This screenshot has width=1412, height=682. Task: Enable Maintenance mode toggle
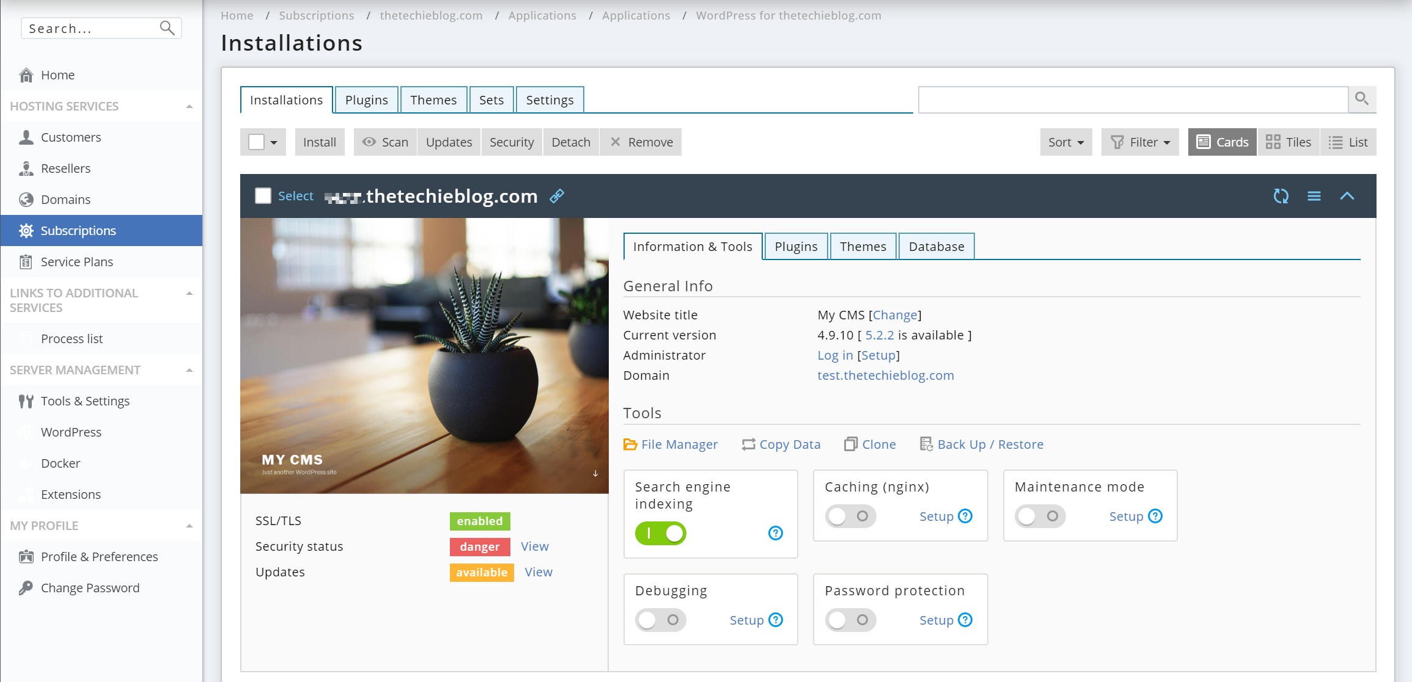(x=1040, y=517)
